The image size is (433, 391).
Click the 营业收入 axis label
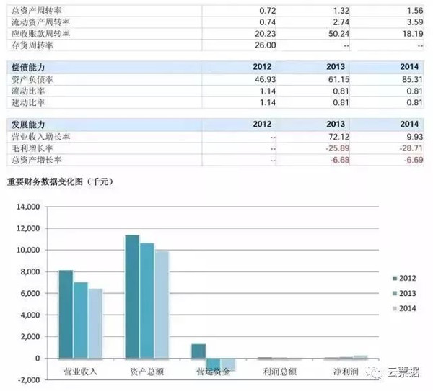pos(81,372)
